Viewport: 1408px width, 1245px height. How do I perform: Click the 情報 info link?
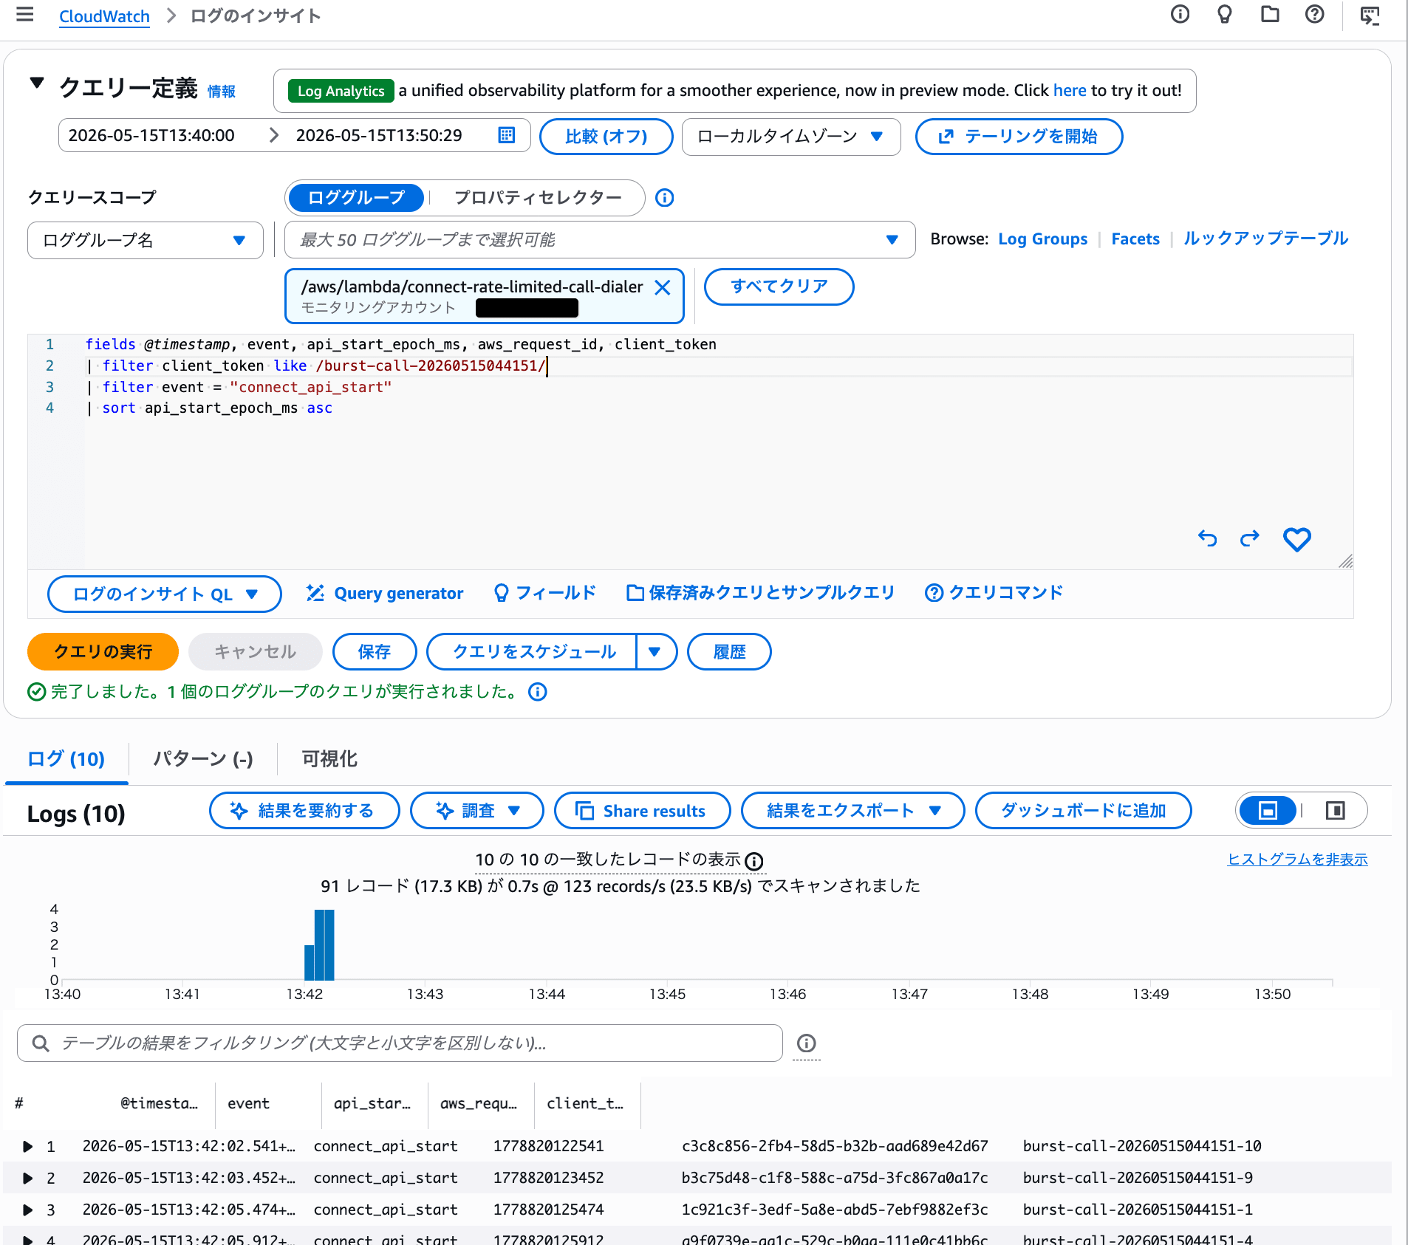(221, 92)
